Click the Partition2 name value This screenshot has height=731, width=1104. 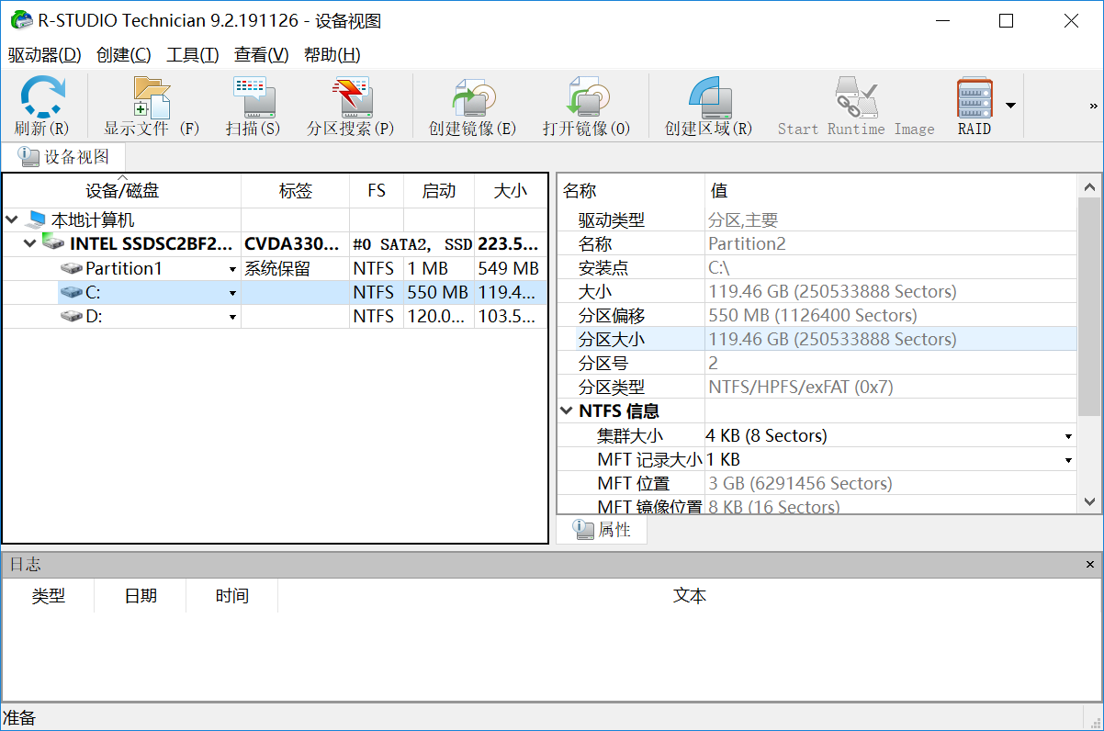[747, 244]
